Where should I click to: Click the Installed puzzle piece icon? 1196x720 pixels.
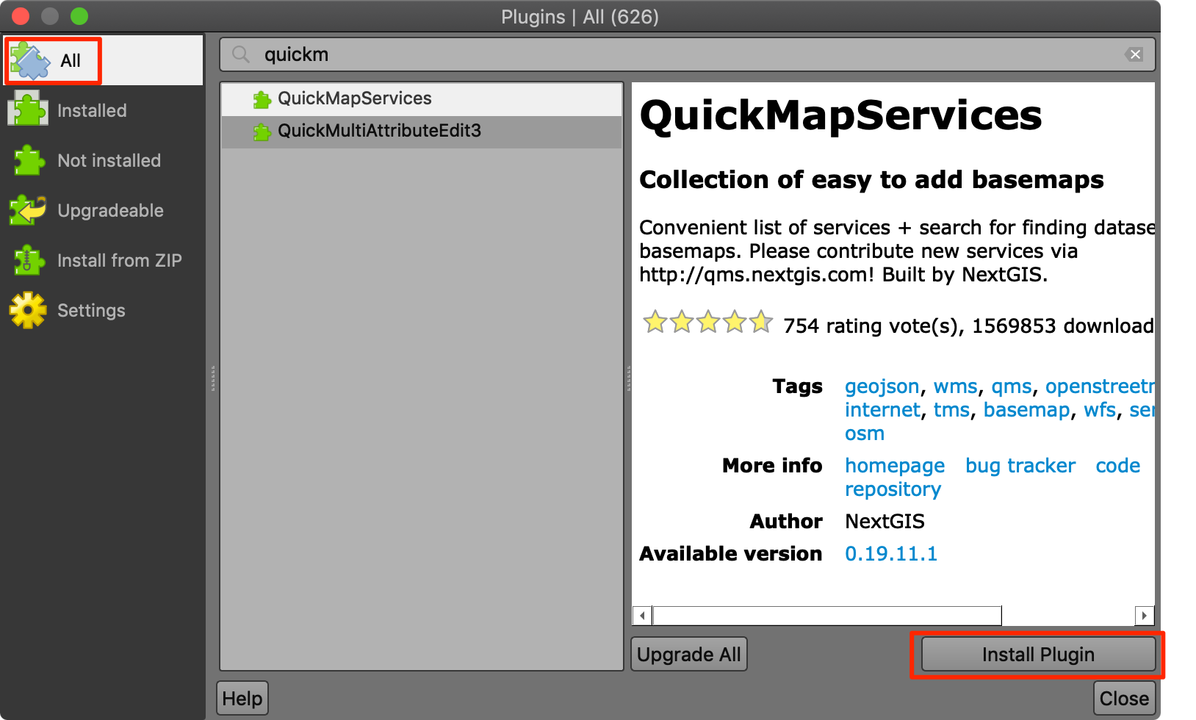(x=28, y=109)
